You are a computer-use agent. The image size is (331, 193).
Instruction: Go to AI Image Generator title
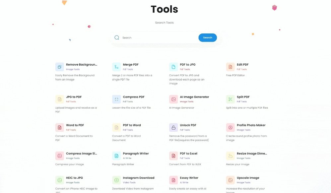click(194, 97)
